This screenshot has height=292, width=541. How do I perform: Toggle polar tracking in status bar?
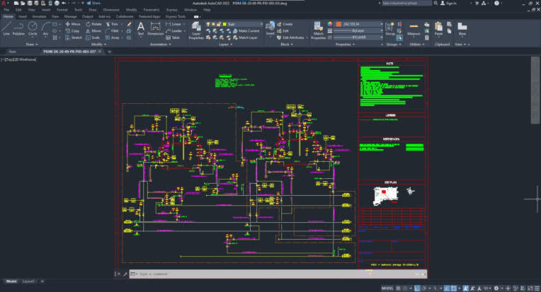[x=424, y=288]
